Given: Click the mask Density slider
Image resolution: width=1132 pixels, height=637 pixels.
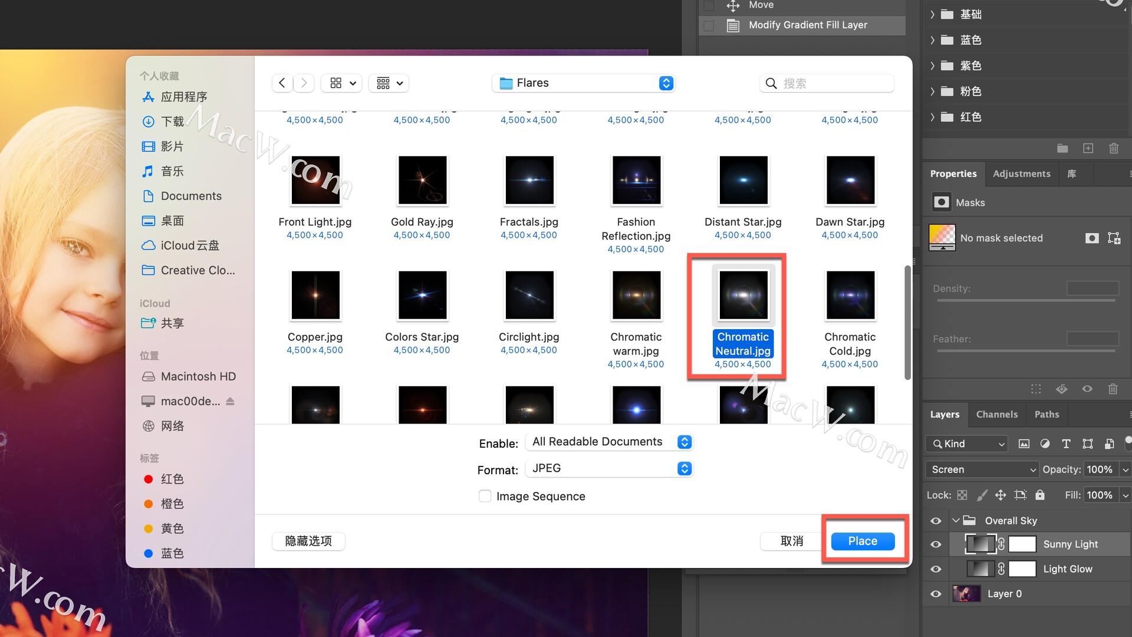Looking at the screenshot, I should (1026, 301).
